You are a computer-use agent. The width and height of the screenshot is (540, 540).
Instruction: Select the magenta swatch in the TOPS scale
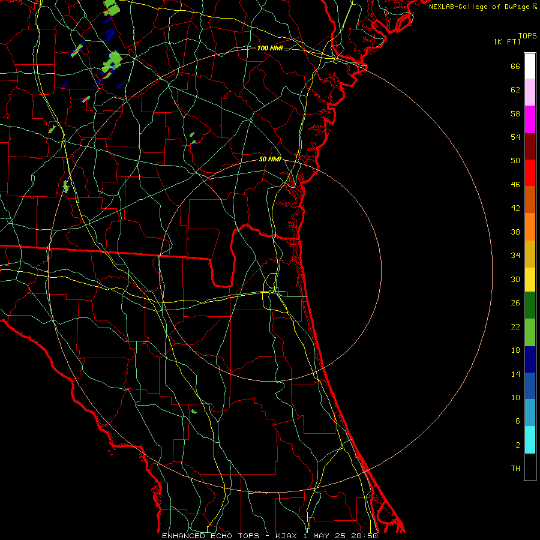point(530,119)
